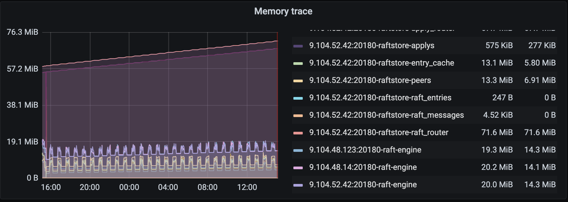The image size is (568, 202).
Task: Click the 76.3 MiB y-axis label
Action: [x=22, y=32]
